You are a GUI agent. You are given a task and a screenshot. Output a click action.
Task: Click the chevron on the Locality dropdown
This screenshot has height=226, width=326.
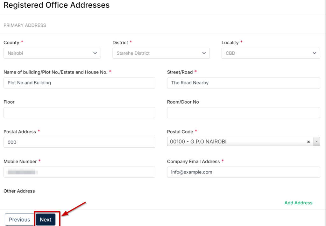314,53
